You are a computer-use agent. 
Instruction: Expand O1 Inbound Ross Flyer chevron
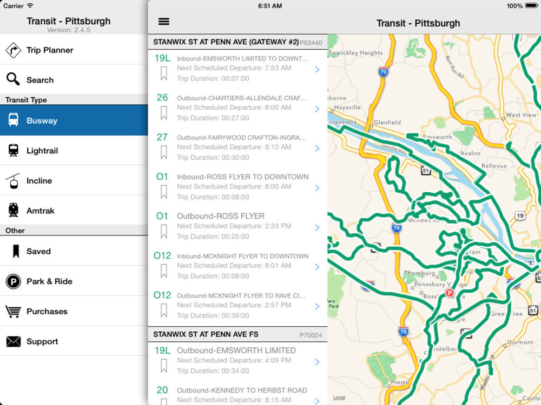pos(317,188)
